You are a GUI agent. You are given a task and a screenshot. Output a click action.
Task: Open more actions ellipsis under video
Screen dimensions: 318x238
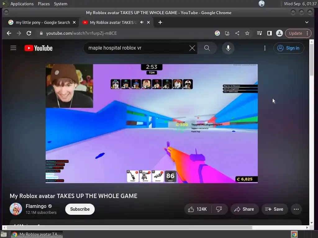pos(296,209)
